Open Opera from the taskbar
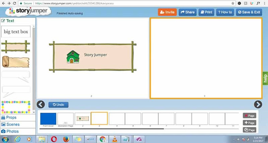 (x=54, y=139)
